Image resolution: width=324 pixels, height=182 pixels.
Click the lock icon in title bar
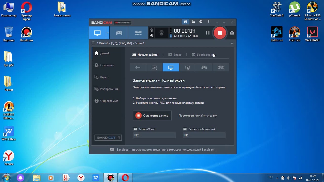pyautogui.click(x=186, y=22)
